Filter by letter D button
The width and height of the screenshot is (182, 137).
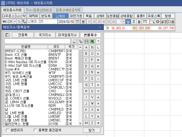(86, 66)
